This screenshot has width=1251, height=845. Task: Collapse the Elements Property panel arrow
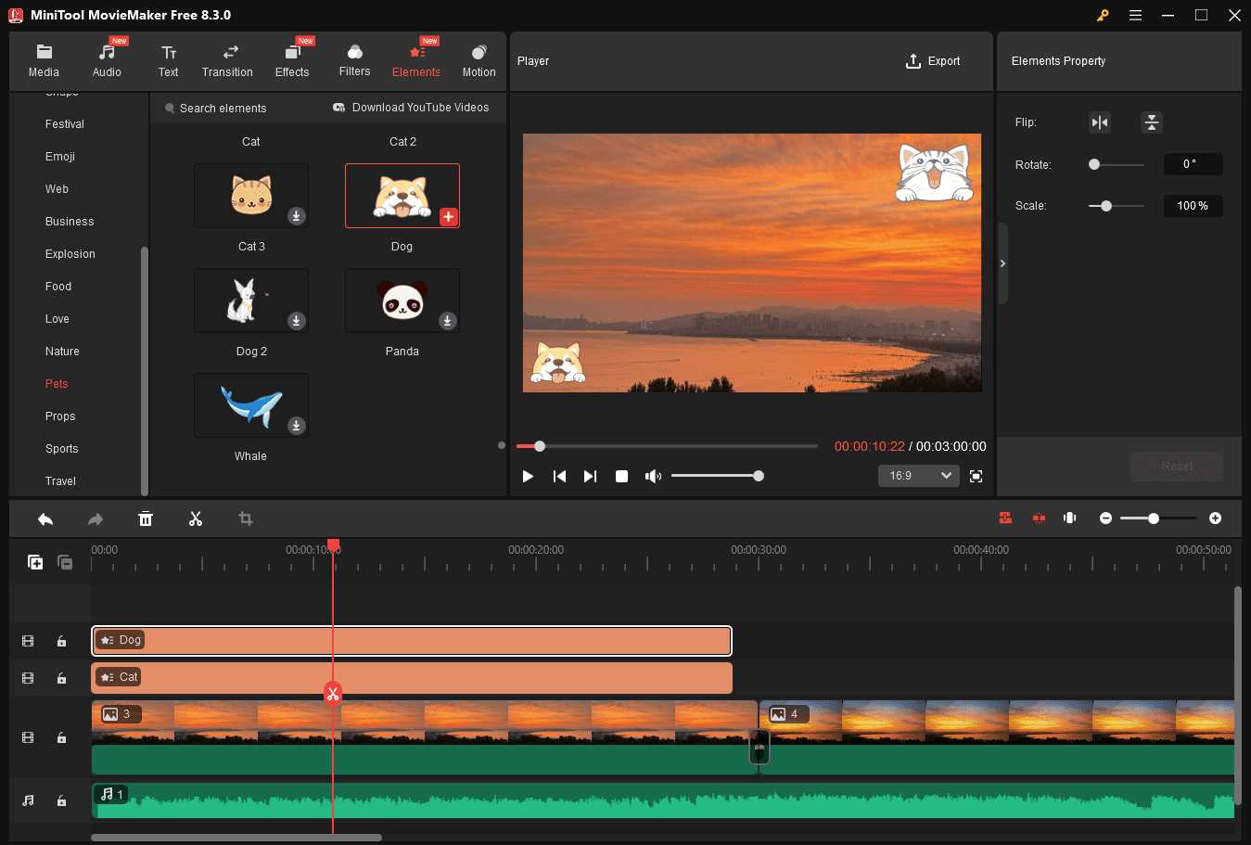(1002, 263)
